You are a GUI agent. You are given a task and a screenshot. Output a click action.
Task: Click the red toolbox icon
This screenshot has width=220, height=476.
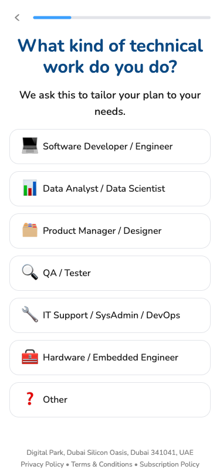pos(30,356)
